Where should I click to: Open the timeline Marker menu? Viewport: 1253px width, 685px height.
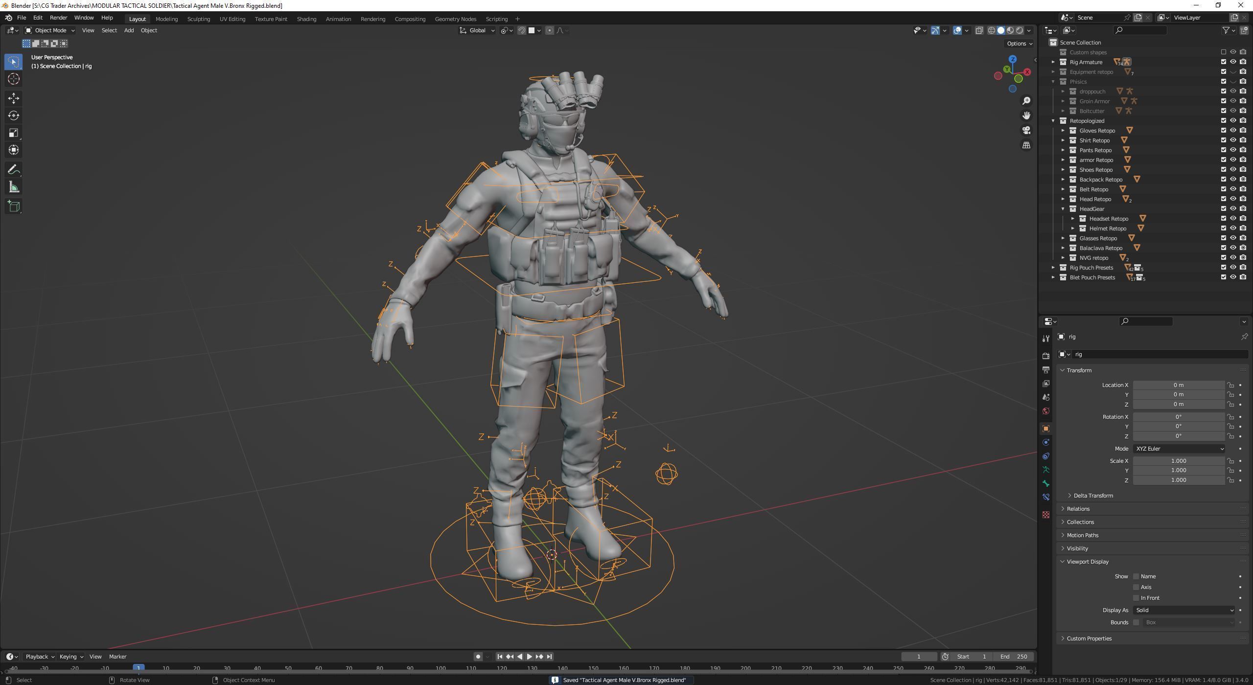117,657
